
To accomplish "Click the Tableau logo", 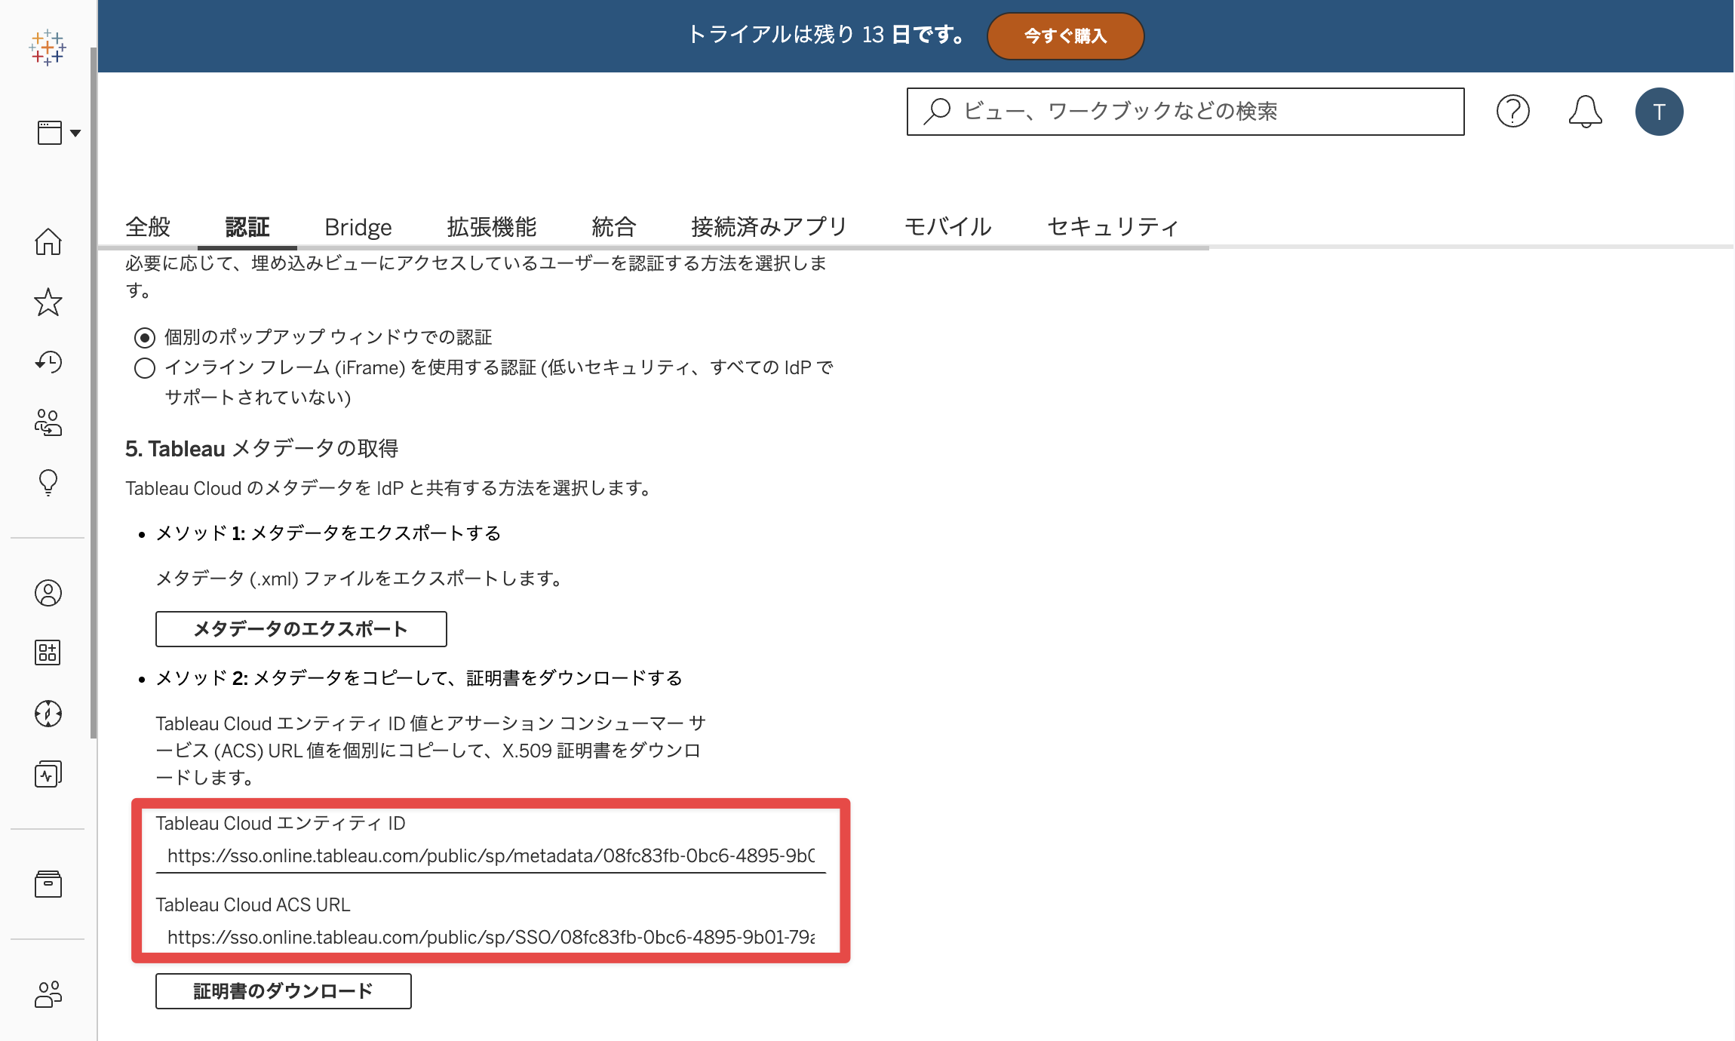I will pos(48,48).
